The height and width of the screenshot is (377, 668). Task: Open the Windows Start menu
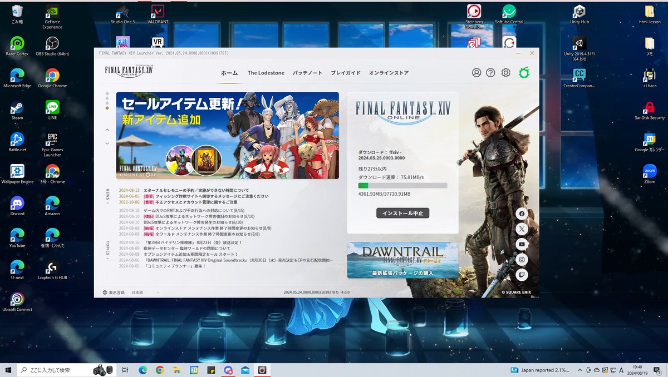[x=8, y=370]
